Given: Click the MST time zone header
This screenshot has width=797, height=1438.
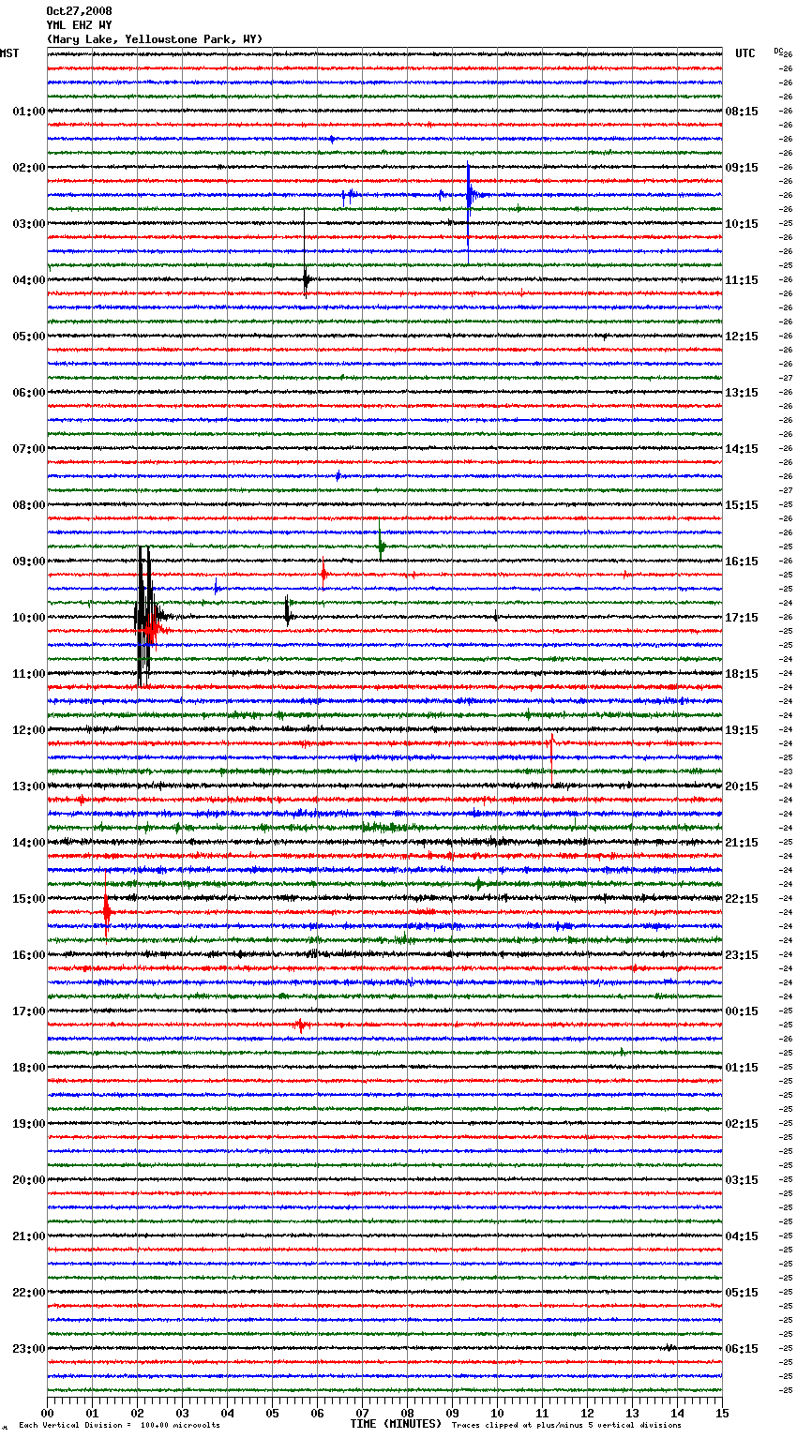Looking at the screenshot, I should pos(9,53).
